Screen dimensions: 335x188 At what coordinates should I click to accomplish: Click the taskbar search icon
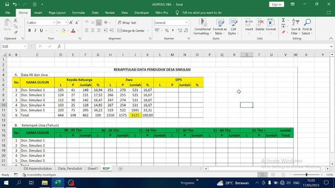pyautogui.click(x=19, y=183)
